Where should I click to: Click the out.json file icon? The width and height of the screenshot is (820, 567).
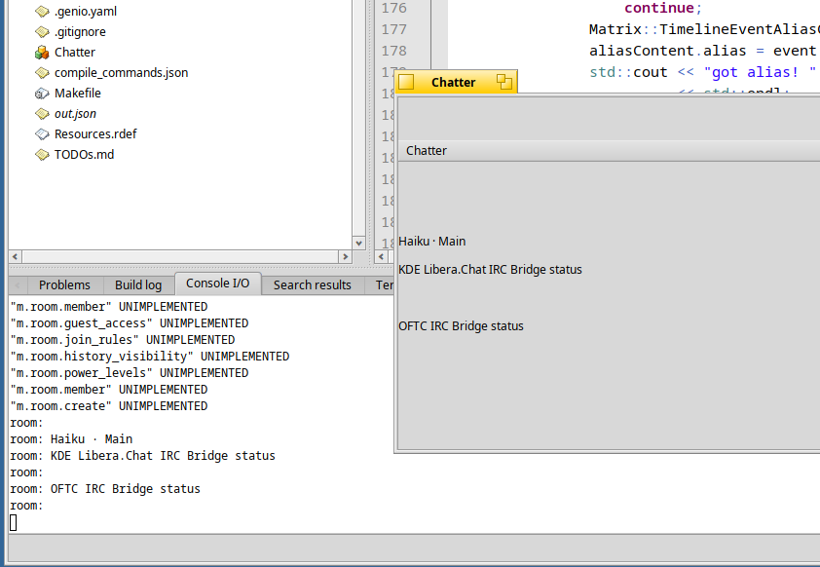42,114
